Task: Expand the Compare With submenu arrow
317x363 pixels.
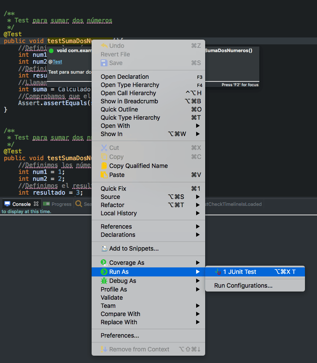Action: point(198,314)
